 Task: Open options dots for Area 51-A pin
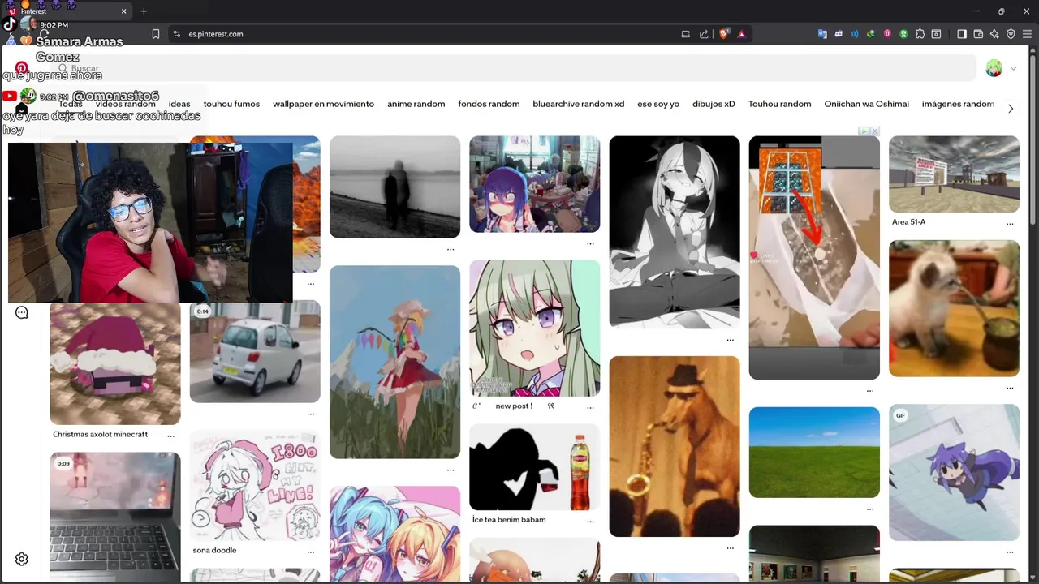tap(1010, 223)
